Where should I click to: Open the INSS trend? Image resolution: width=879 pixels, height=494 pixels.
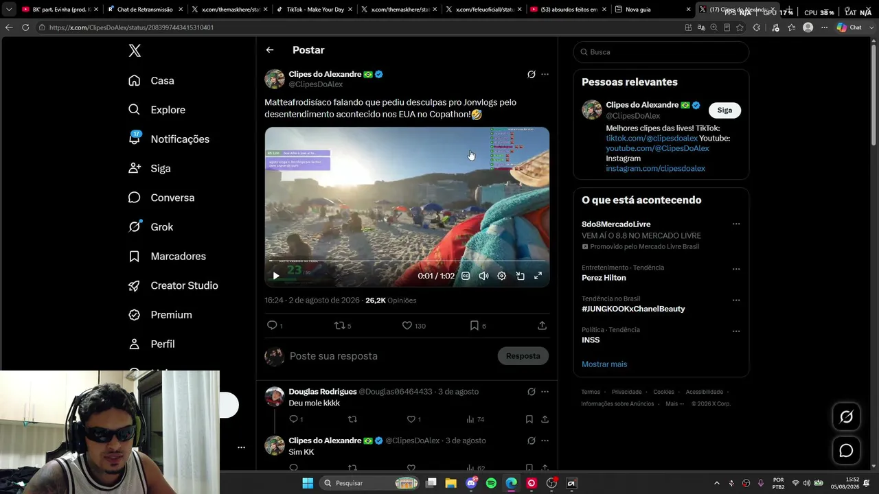[591, 340]
